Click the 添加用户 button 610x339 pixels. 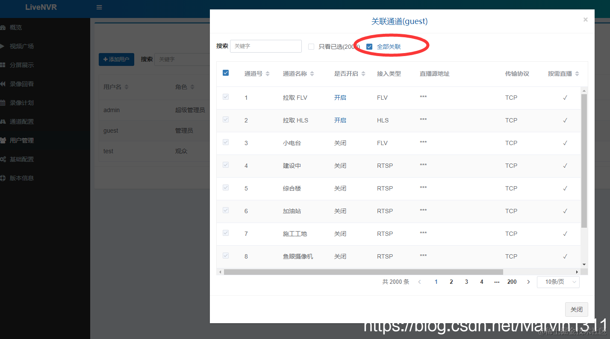click(x=116, y=59)
